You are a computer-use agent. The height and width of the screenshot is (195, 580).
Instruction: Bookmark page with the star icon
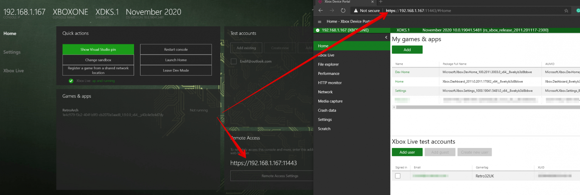pyautogui.click(x=566, y=11)
